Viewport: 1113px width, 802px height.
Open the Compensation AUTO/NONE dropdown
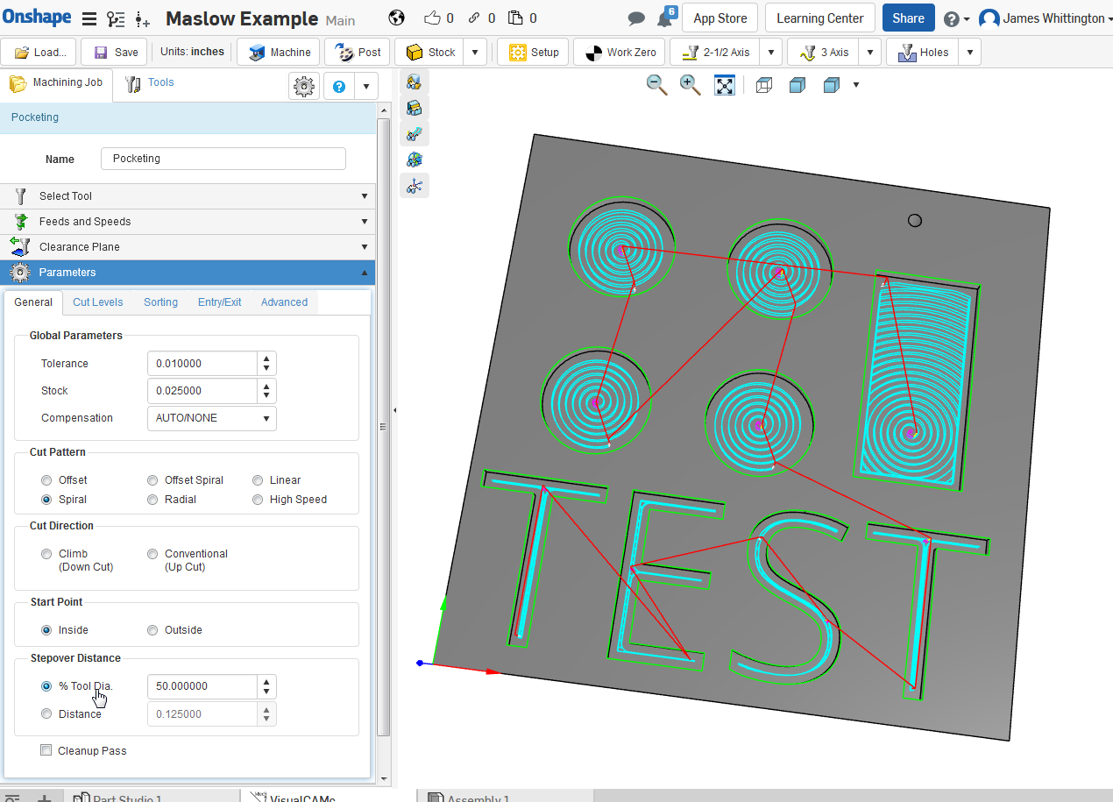[x=212, y=418]
